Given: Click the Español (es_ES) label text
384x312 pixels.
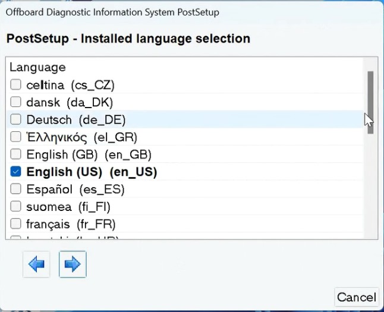Looking at the screenshot, I should point(75,190).
